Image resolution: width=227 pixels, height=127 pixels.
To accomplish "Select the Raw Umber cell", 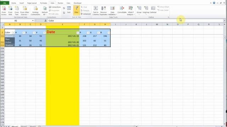I will pos(10,41).
